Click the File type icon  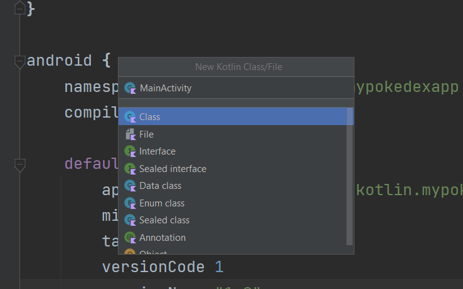click(x=130, y=134)
